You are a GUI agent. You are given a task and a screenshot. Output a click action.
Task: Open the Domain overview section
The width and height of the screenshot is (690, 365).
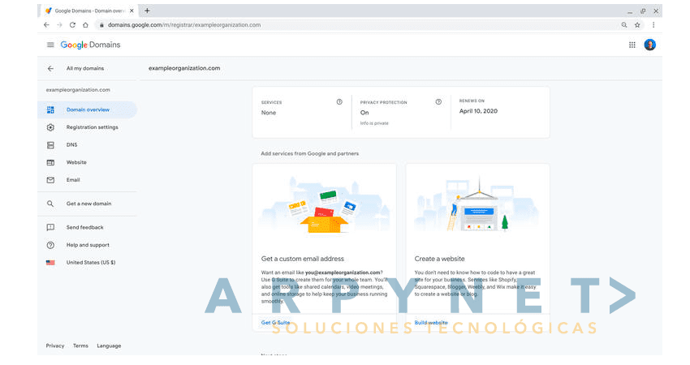[87, 110]
